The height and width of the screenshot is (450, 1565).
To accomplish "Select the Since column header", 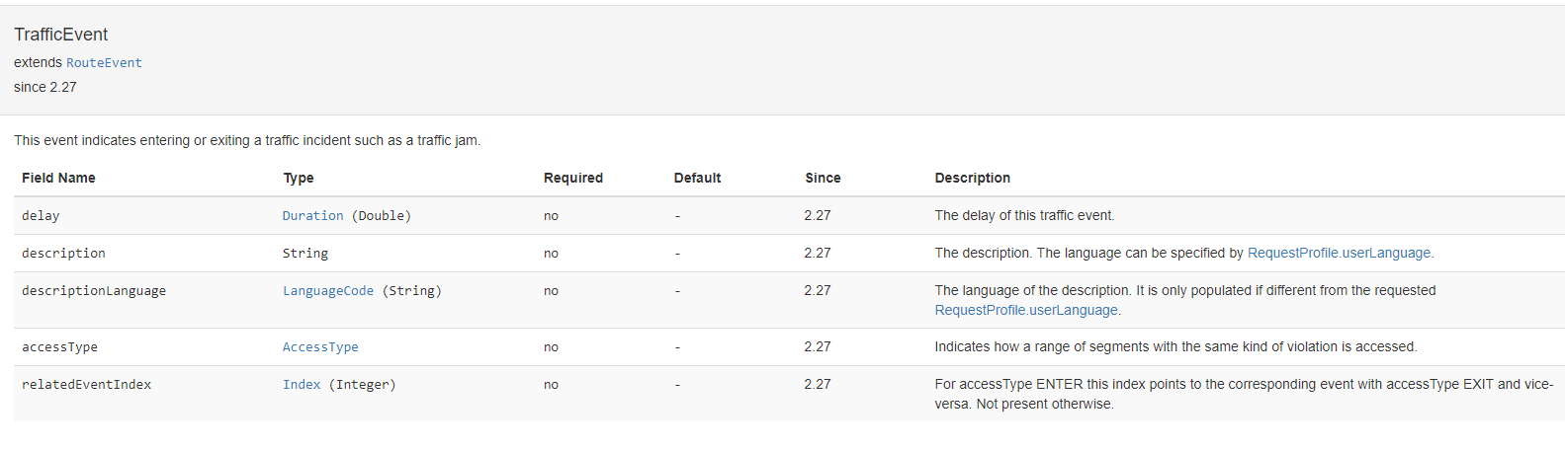I will [823, 179].
